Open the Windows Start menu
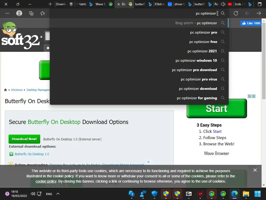The width and height of the screenshot is (266, 200). tap(257, 194)
